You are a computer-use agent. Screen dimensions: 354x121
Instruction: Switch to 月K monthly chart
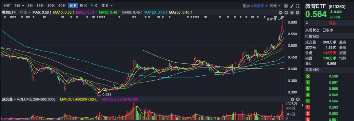click(94, 6)
